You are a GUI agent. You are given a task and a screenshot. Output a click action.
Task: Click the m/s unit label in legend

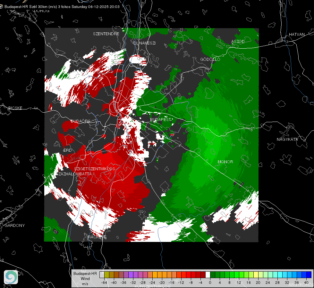[85, 284]
